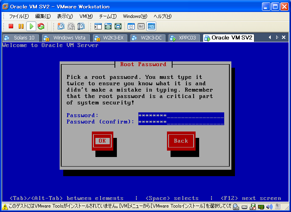Click the '<F12> next screen' hint text

click(251, 198)
